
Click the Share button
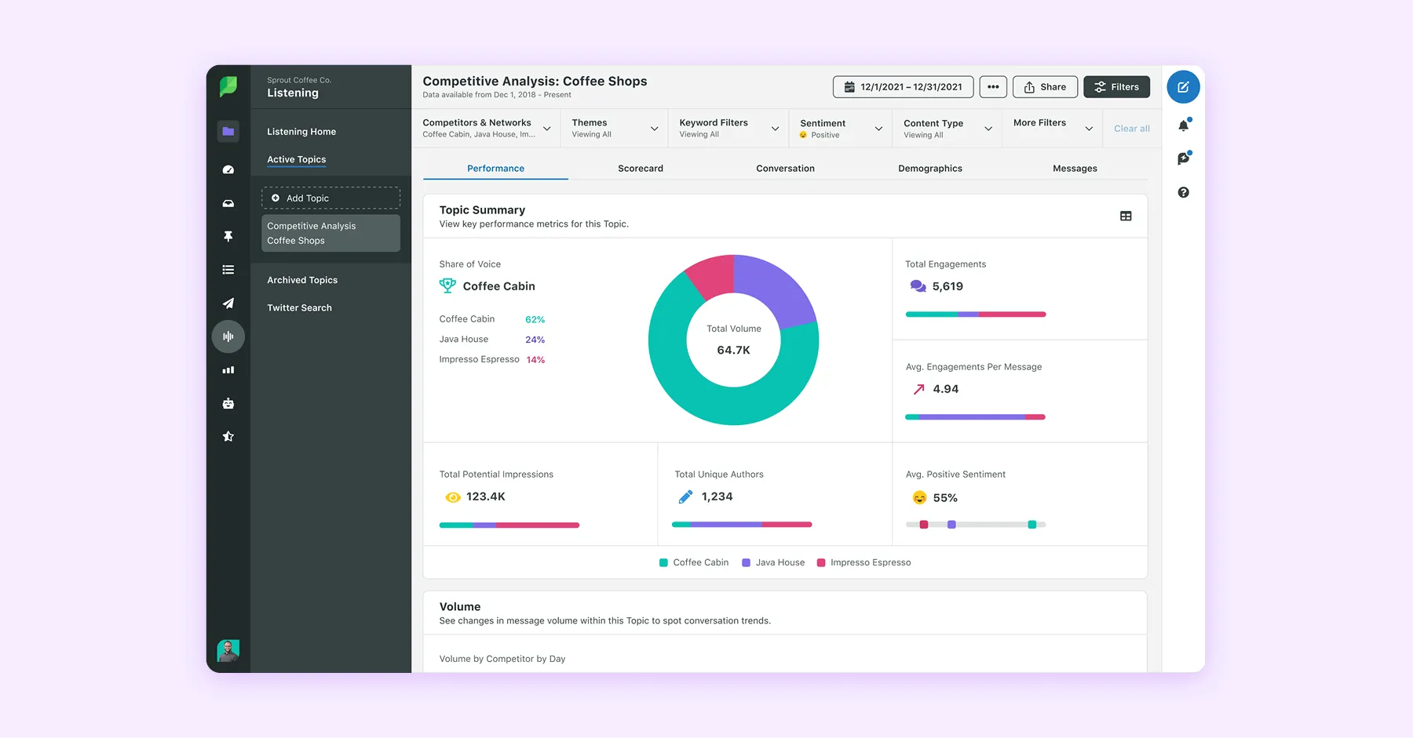1045,87
